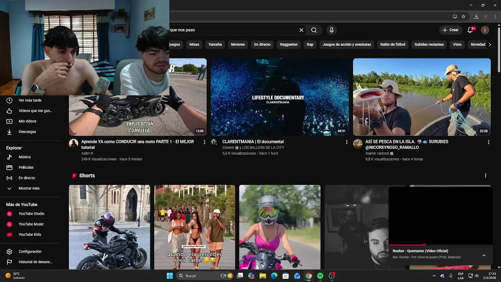Select the Subidas recientes chip
This screenshot has width=501, height=282.
tap(429, 45)
